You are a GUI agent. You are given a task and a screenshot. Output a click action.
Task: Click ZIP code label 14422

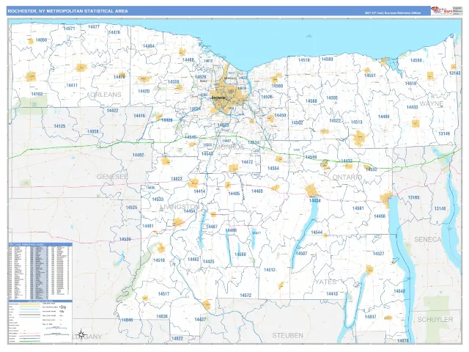112,111
